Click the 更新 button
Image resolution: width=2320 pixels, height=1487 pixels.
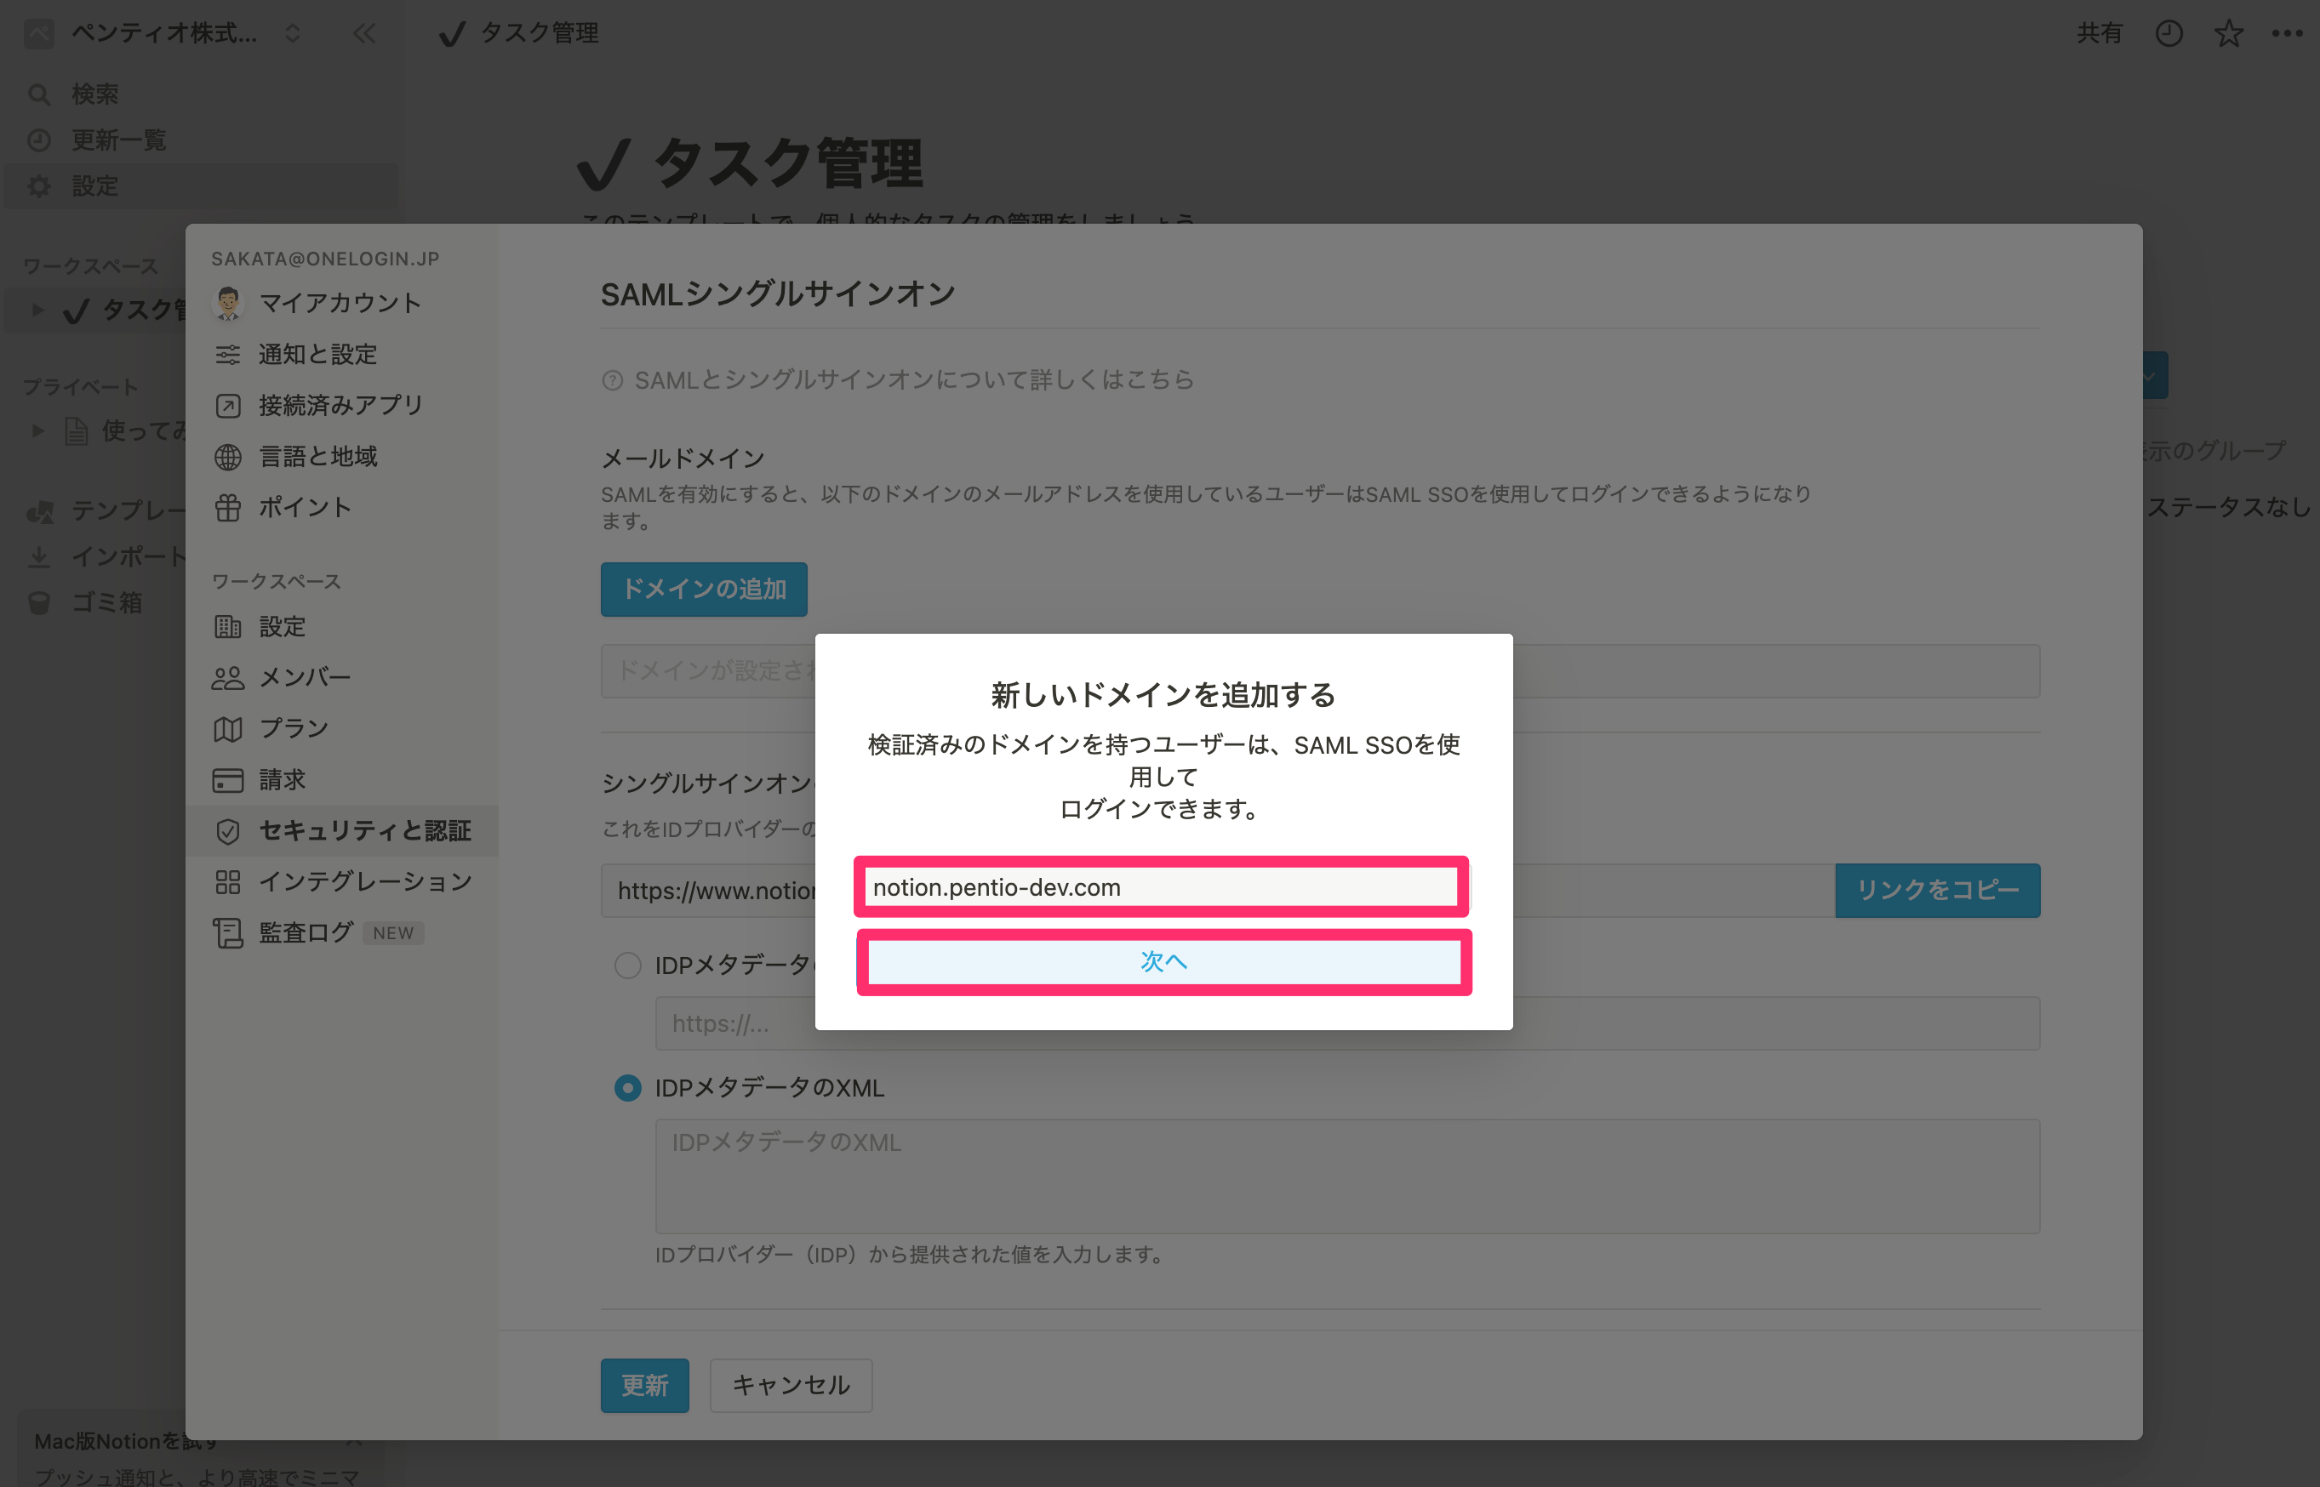(644, 1386)
